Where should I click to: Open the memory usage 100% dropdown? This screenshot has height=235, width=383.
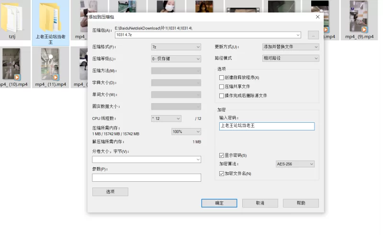[186, 132]
